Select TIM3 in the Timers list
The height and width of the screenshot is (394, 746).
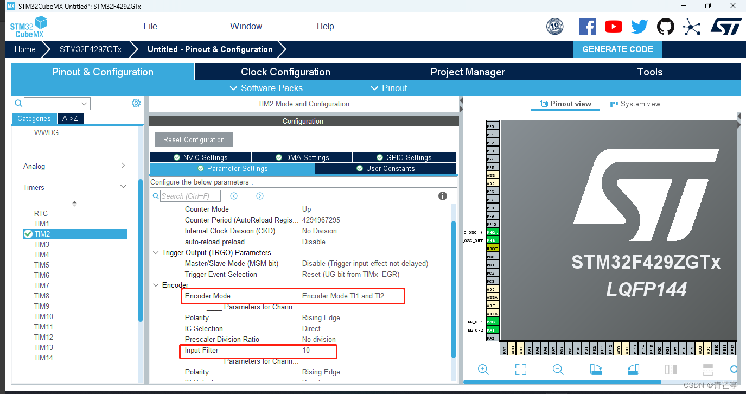[42, 245]
